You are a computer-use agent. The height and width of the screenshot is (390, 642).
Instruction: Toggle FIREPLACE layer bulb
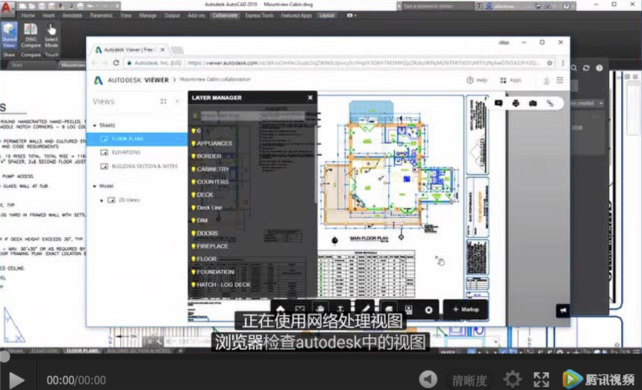193,246
